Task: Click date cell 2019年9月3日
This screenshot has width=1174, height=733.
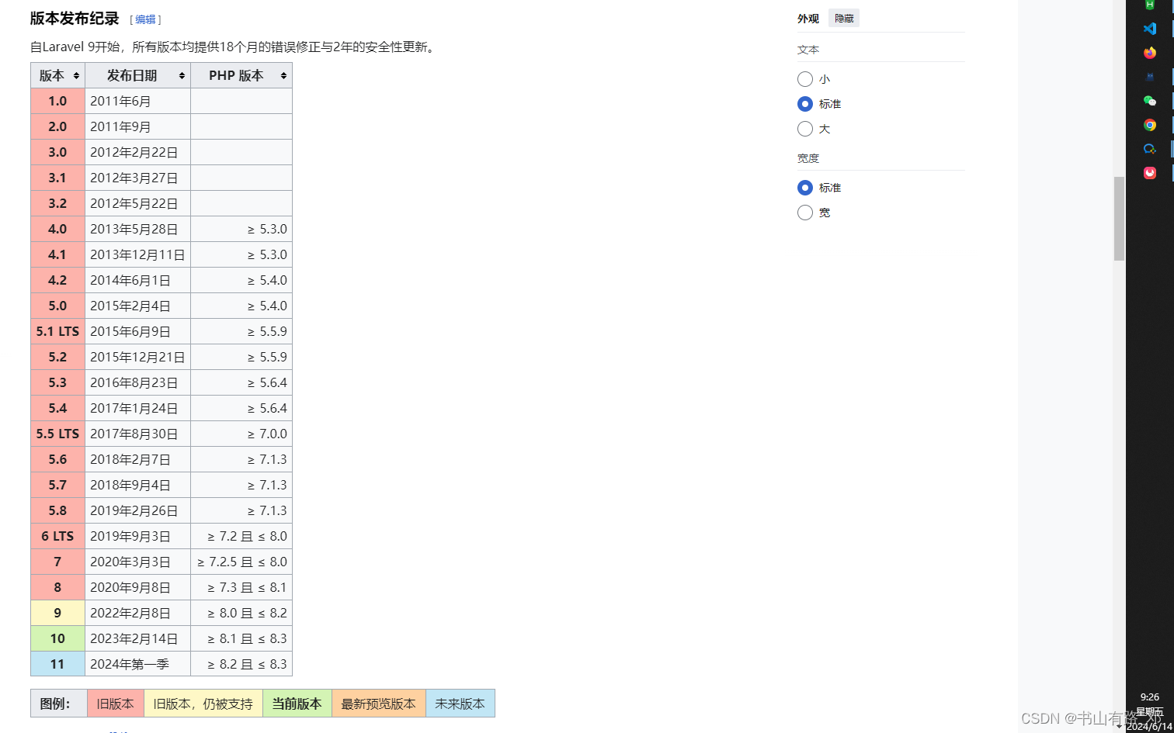Action: 138,536
